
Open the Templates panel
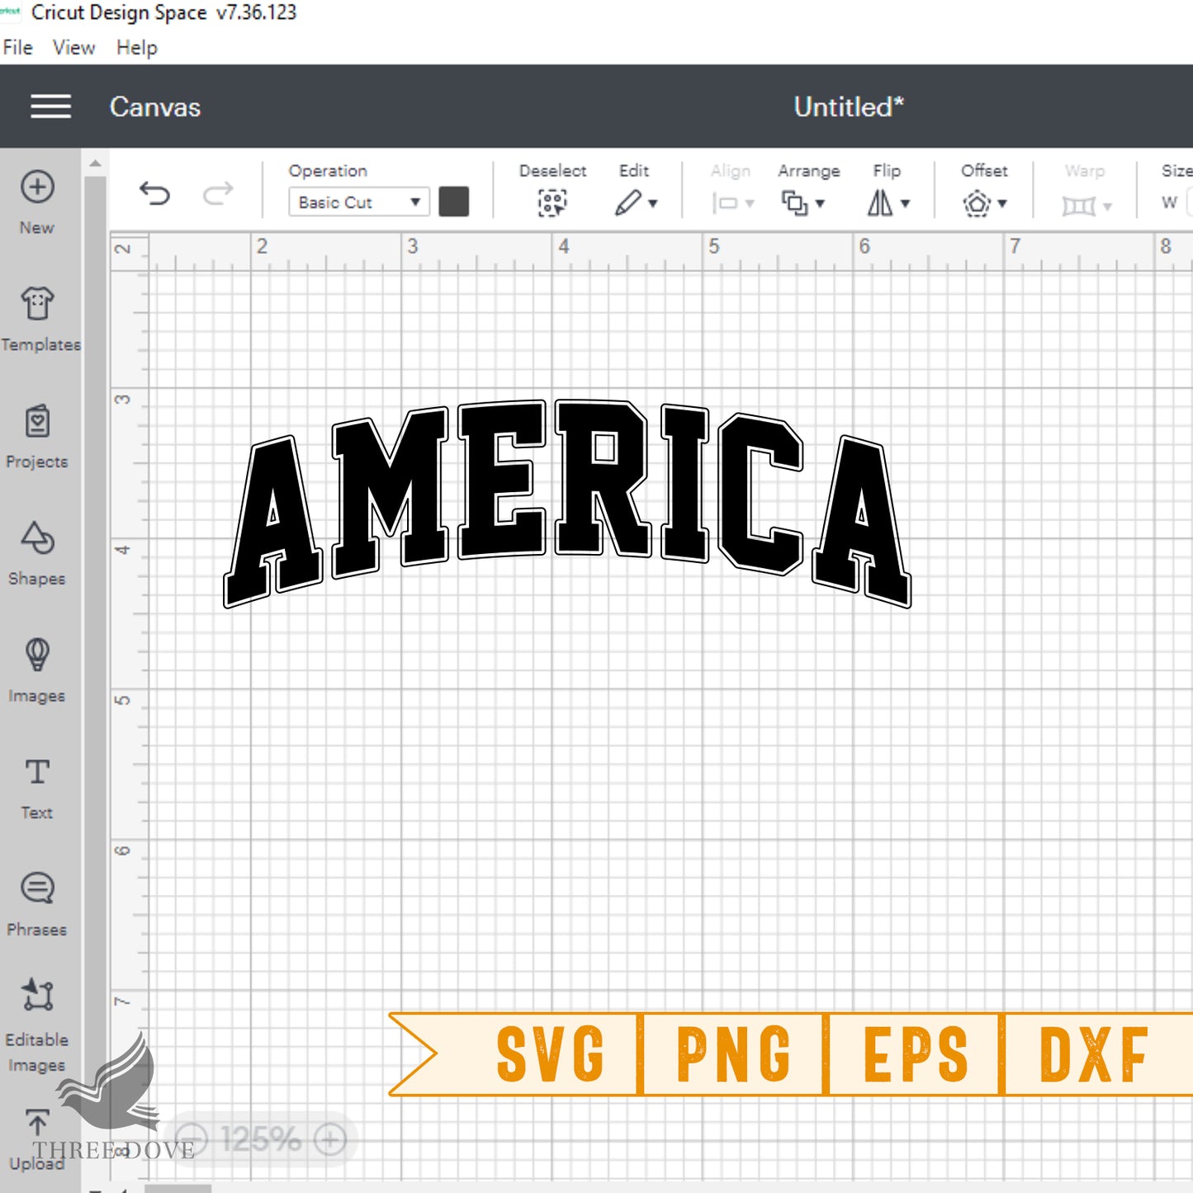tap(40, 320)
